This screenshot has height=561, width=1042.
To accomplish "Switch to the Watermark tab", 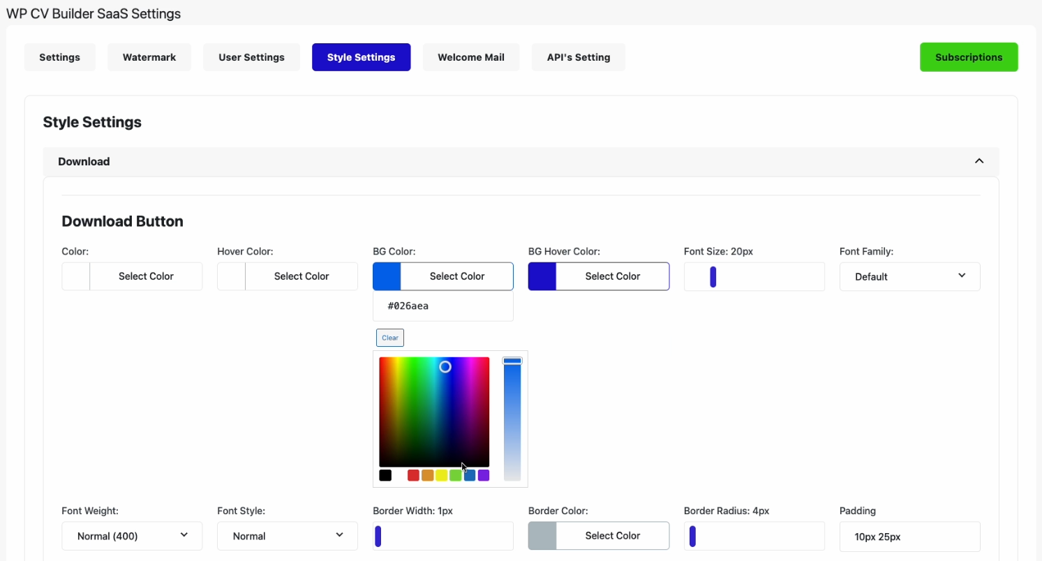I will (149, 57).
